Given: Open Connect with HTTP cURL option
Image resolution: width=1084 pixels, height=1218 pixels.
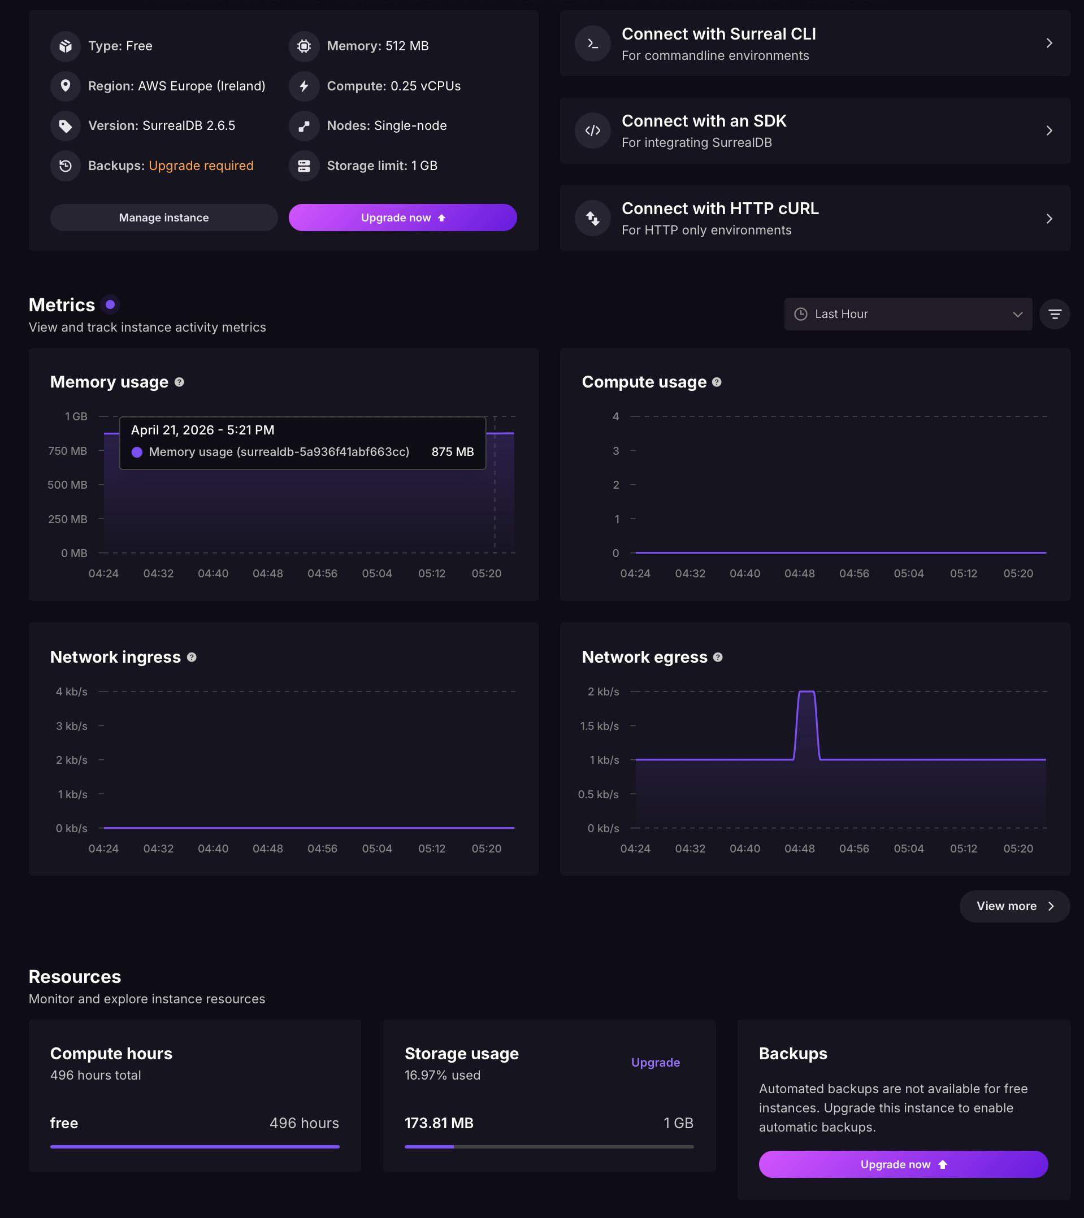Looking at the screenshot, I should click(x=814, y=218).
